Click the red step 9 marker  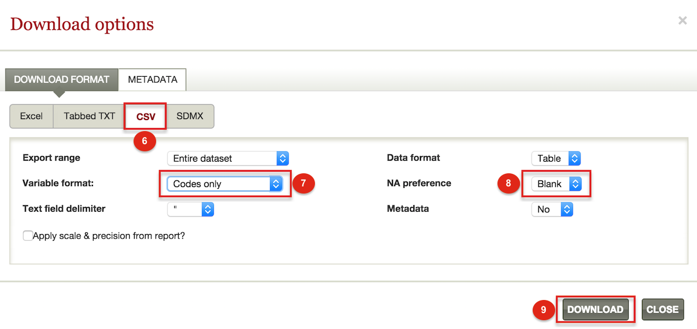[x=544, y=310]
